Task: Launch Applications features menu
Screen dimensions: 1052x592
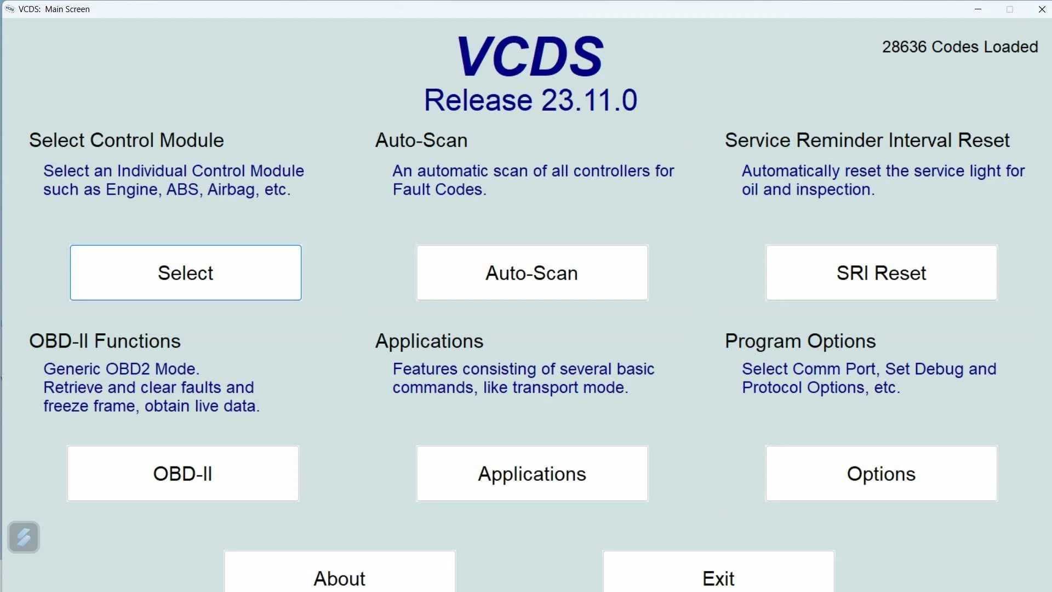Action: click(x=532, y=474)
